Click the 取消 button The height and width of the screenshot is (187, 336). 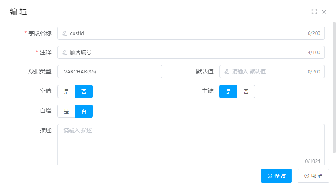313,176
